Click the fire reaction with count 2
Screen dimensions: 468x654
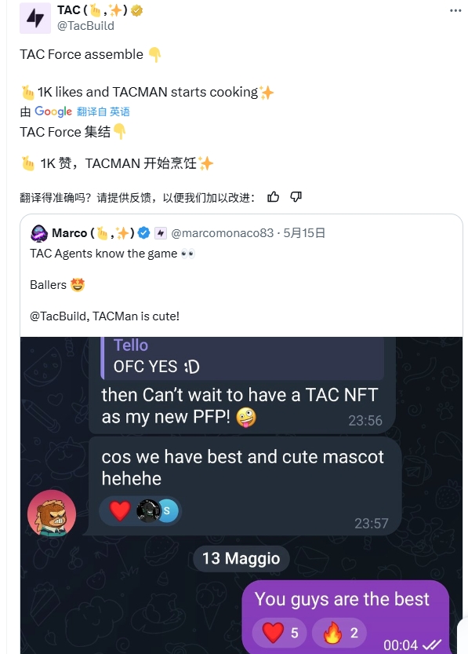coord(339,632)
